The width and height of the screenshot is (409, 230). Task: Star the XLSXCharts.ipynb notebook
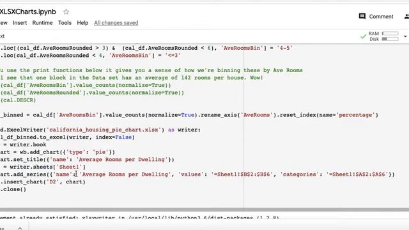(66, 11)
